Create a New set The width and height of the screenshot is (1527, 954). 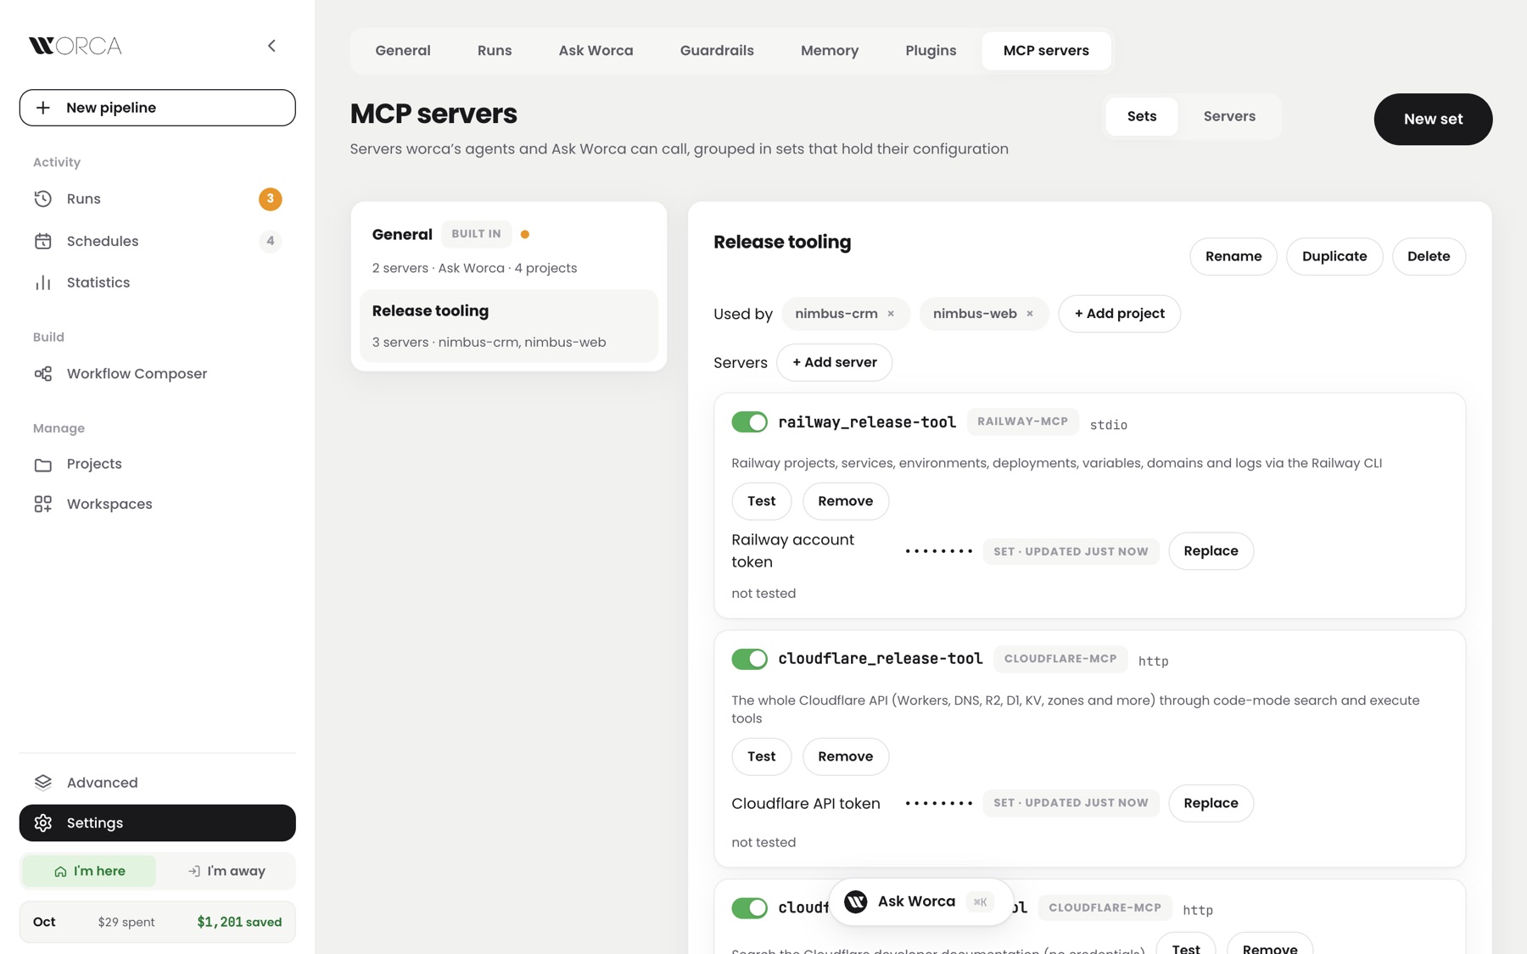[1433, 119]
